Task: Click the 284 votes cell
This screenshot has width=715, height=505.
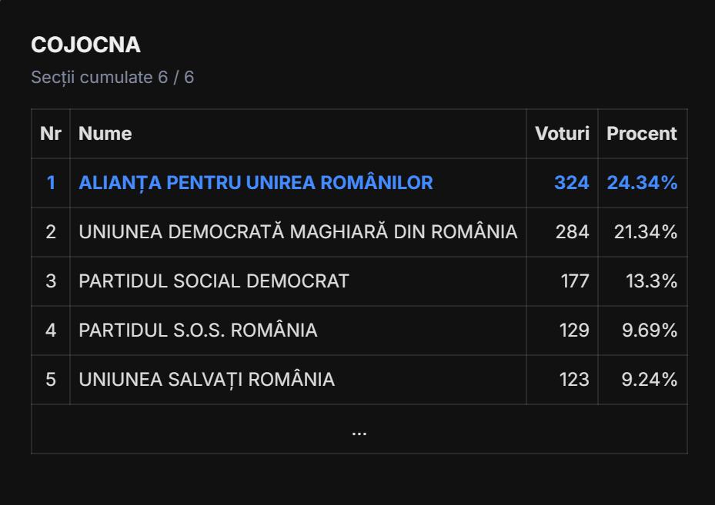Action: click(572, 232)
